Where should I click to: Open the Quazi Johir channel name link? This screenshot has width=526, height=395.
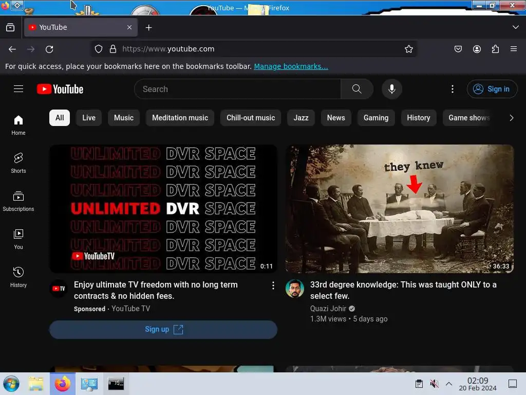point(328,309)
